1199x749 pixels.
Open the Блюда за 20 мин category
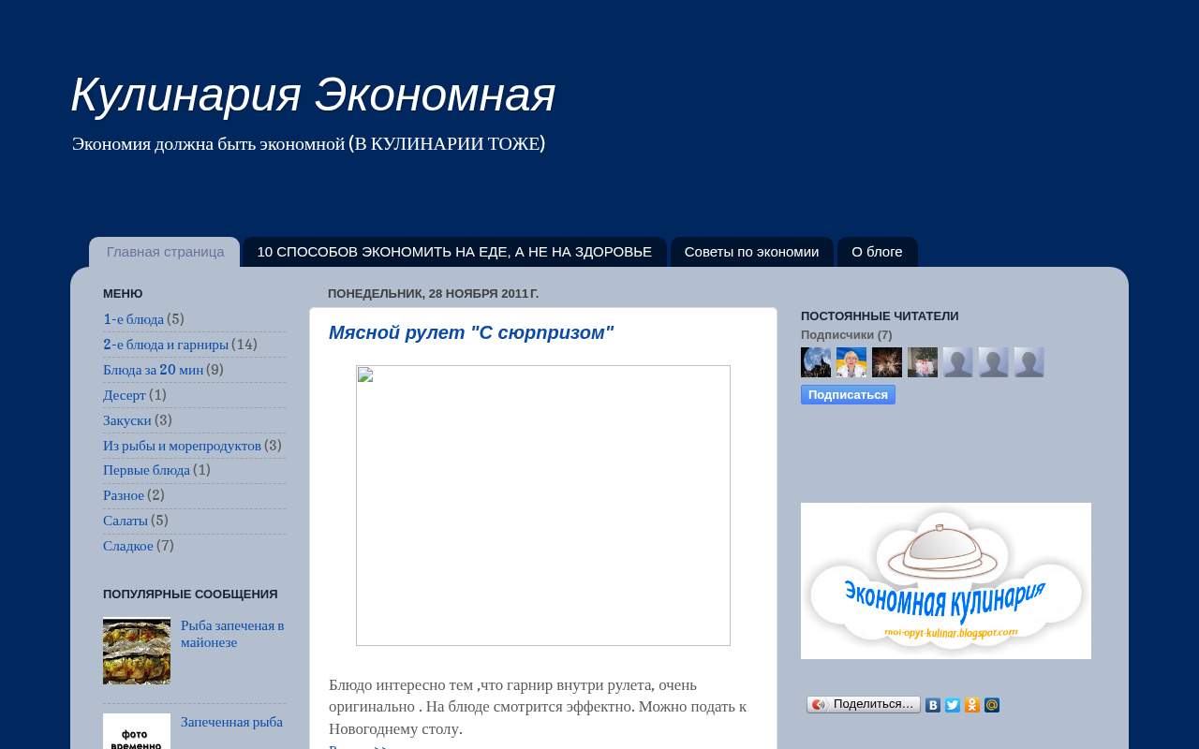click(x=153, y=370)
